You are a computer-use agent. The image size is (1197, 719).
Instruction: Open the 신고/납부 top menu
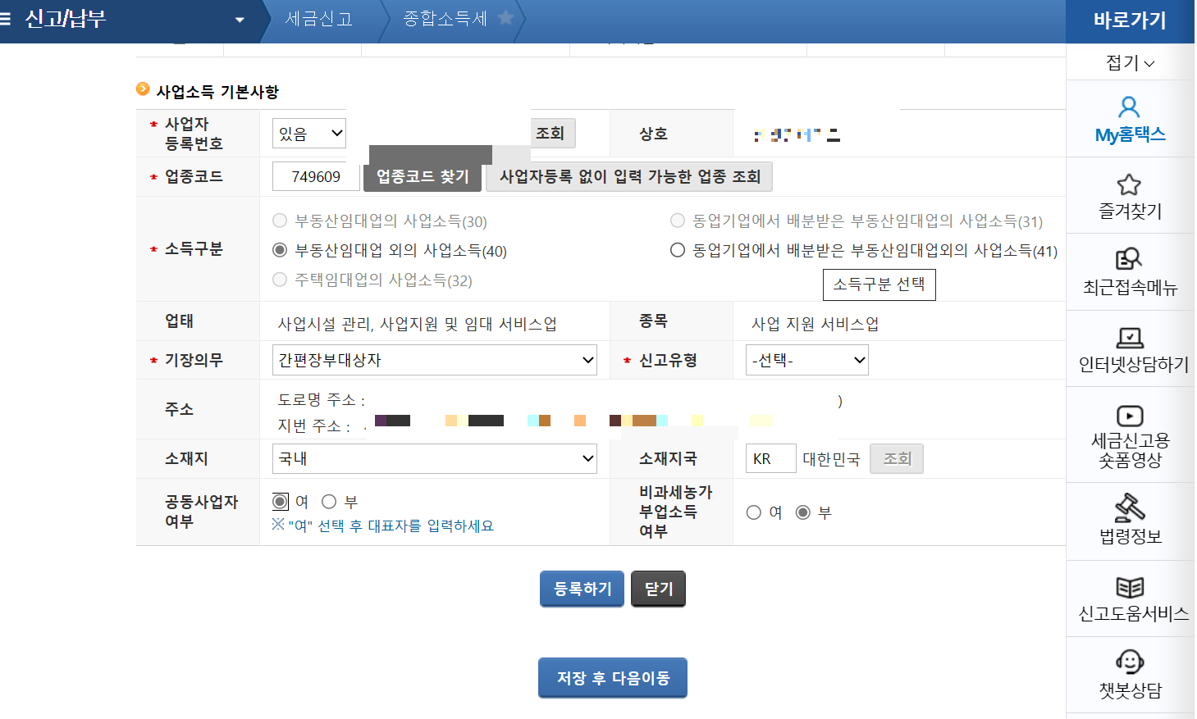click(x=66, y=19)
